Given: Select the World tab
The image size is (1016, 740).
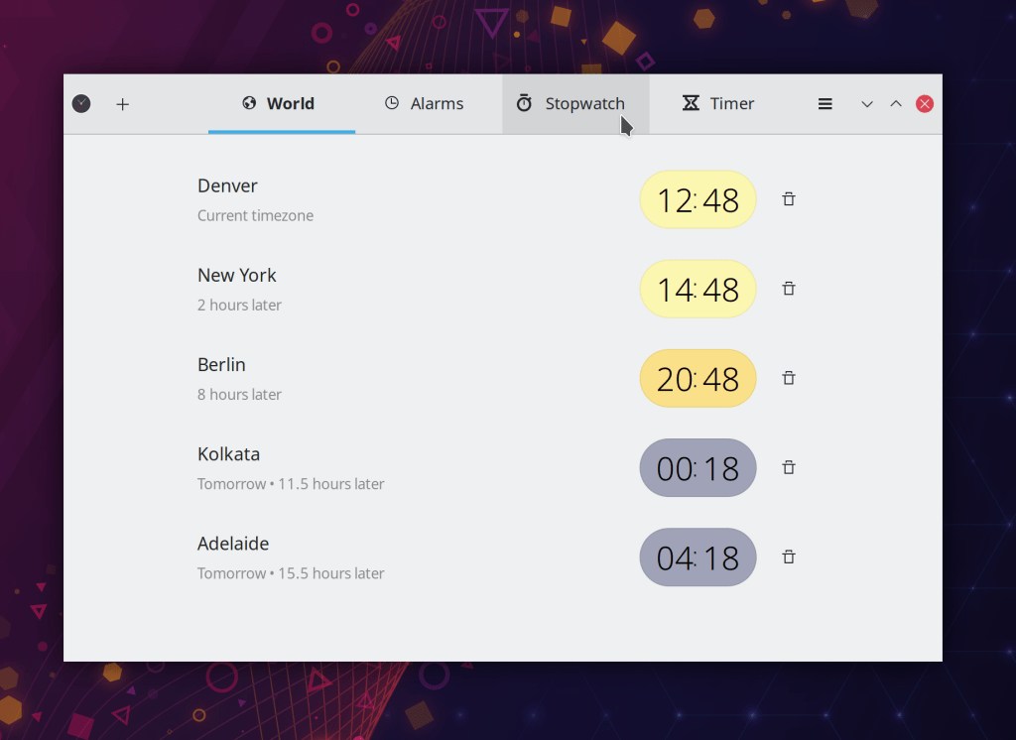Looking at the screenshot, I should coord(281,104).
